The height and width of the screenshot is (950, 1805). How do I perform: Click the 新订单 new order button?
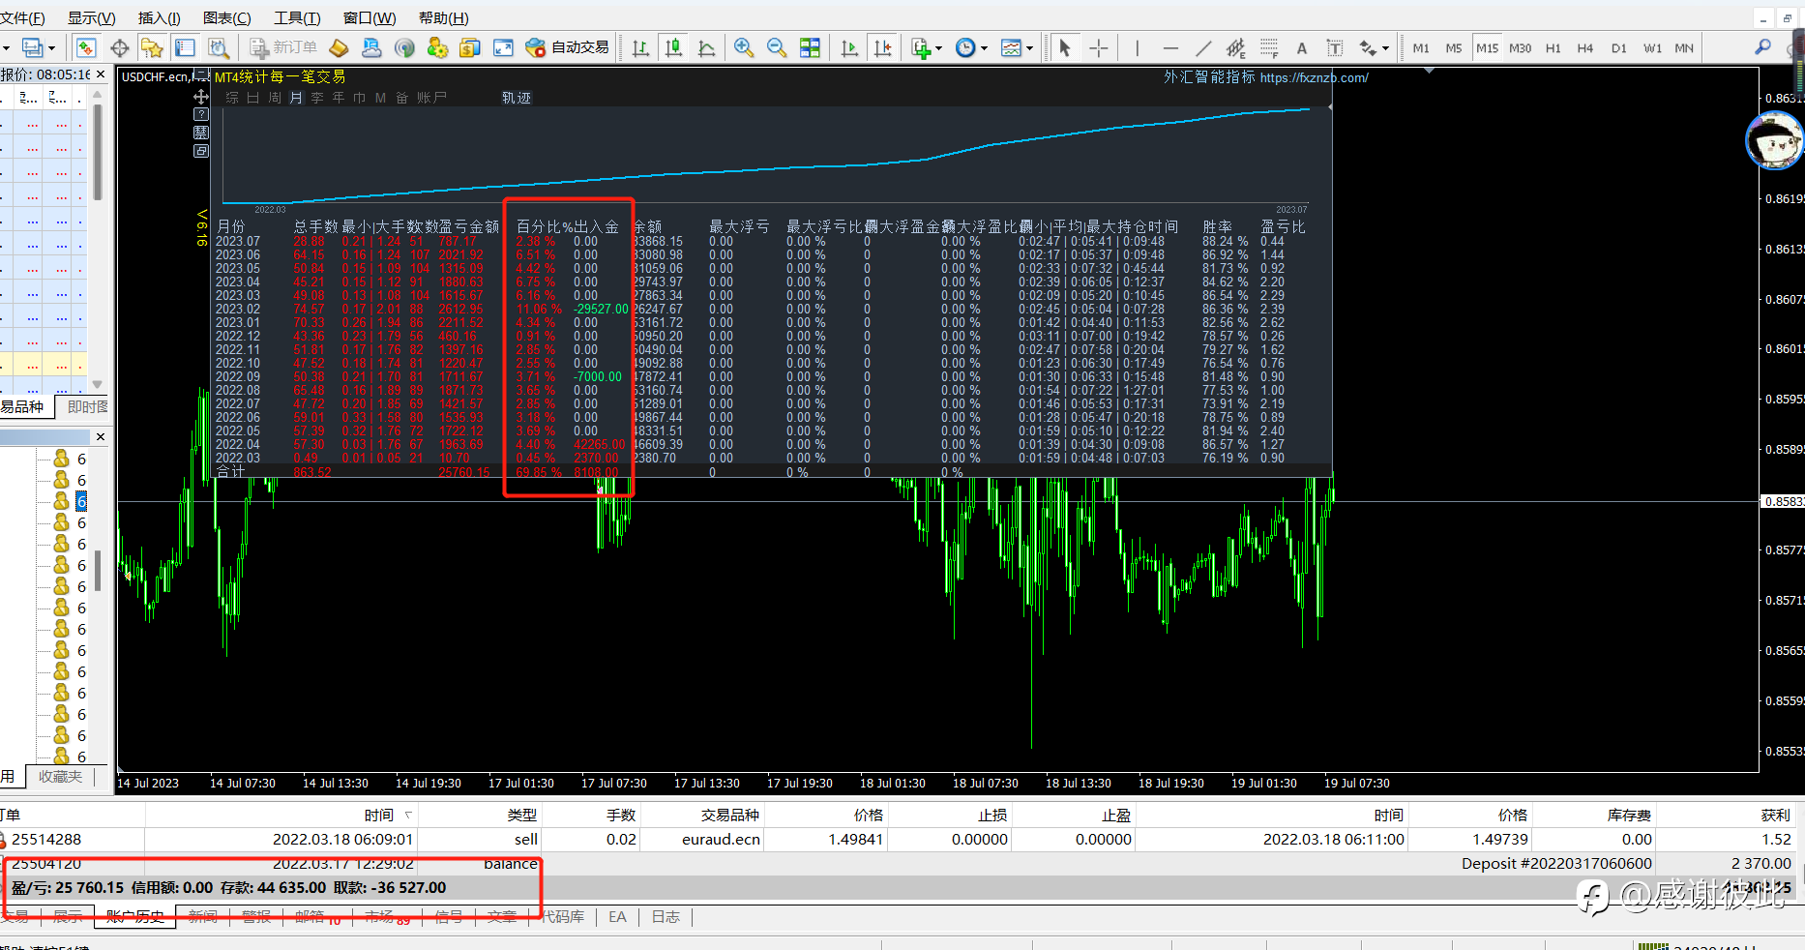283,47
